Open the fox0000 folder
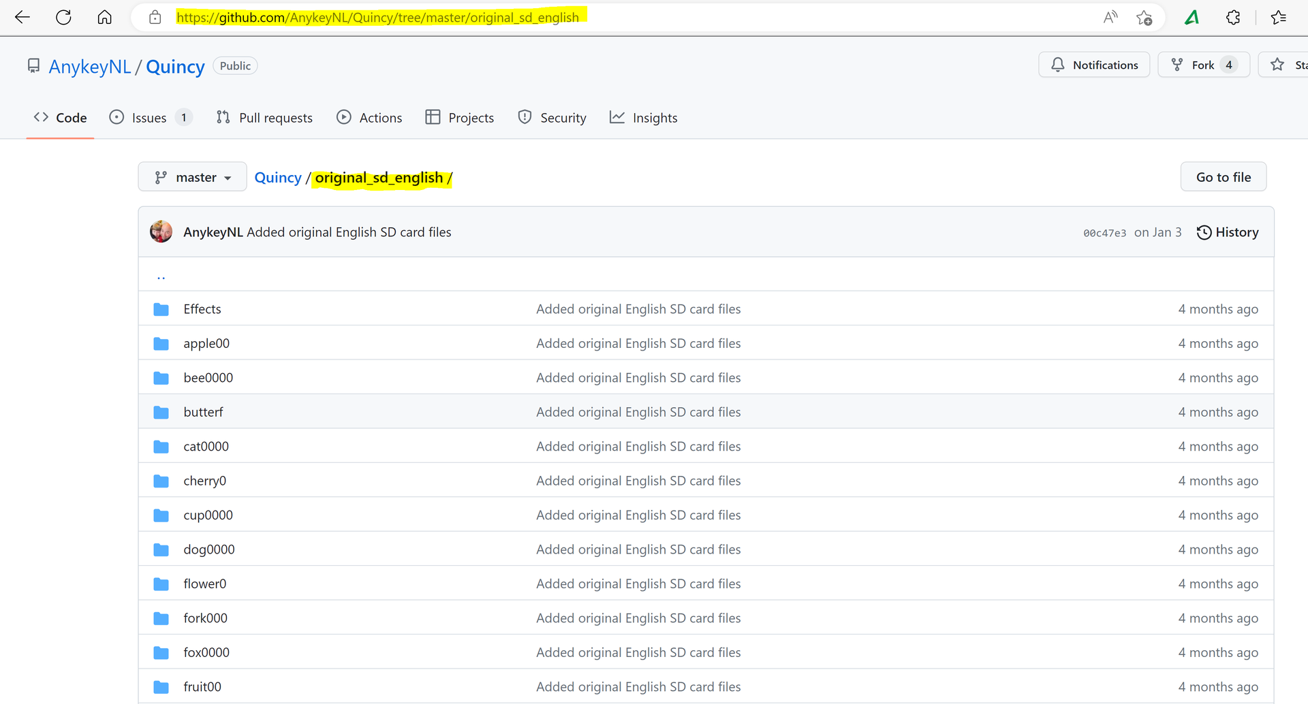1308x704 pixels. pos(206,653)
